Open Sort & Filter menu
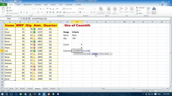The height and width of the screenshot is (96, 172). pos(148,11)
